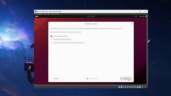Open the Help menu
This screenshot has width=171, height=96.
[58, 14]
